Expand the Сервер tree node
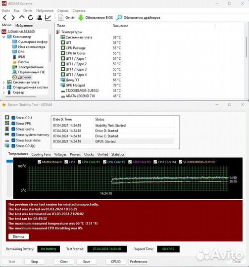This screenshot has width=249, height=267. tap(4, 92)
